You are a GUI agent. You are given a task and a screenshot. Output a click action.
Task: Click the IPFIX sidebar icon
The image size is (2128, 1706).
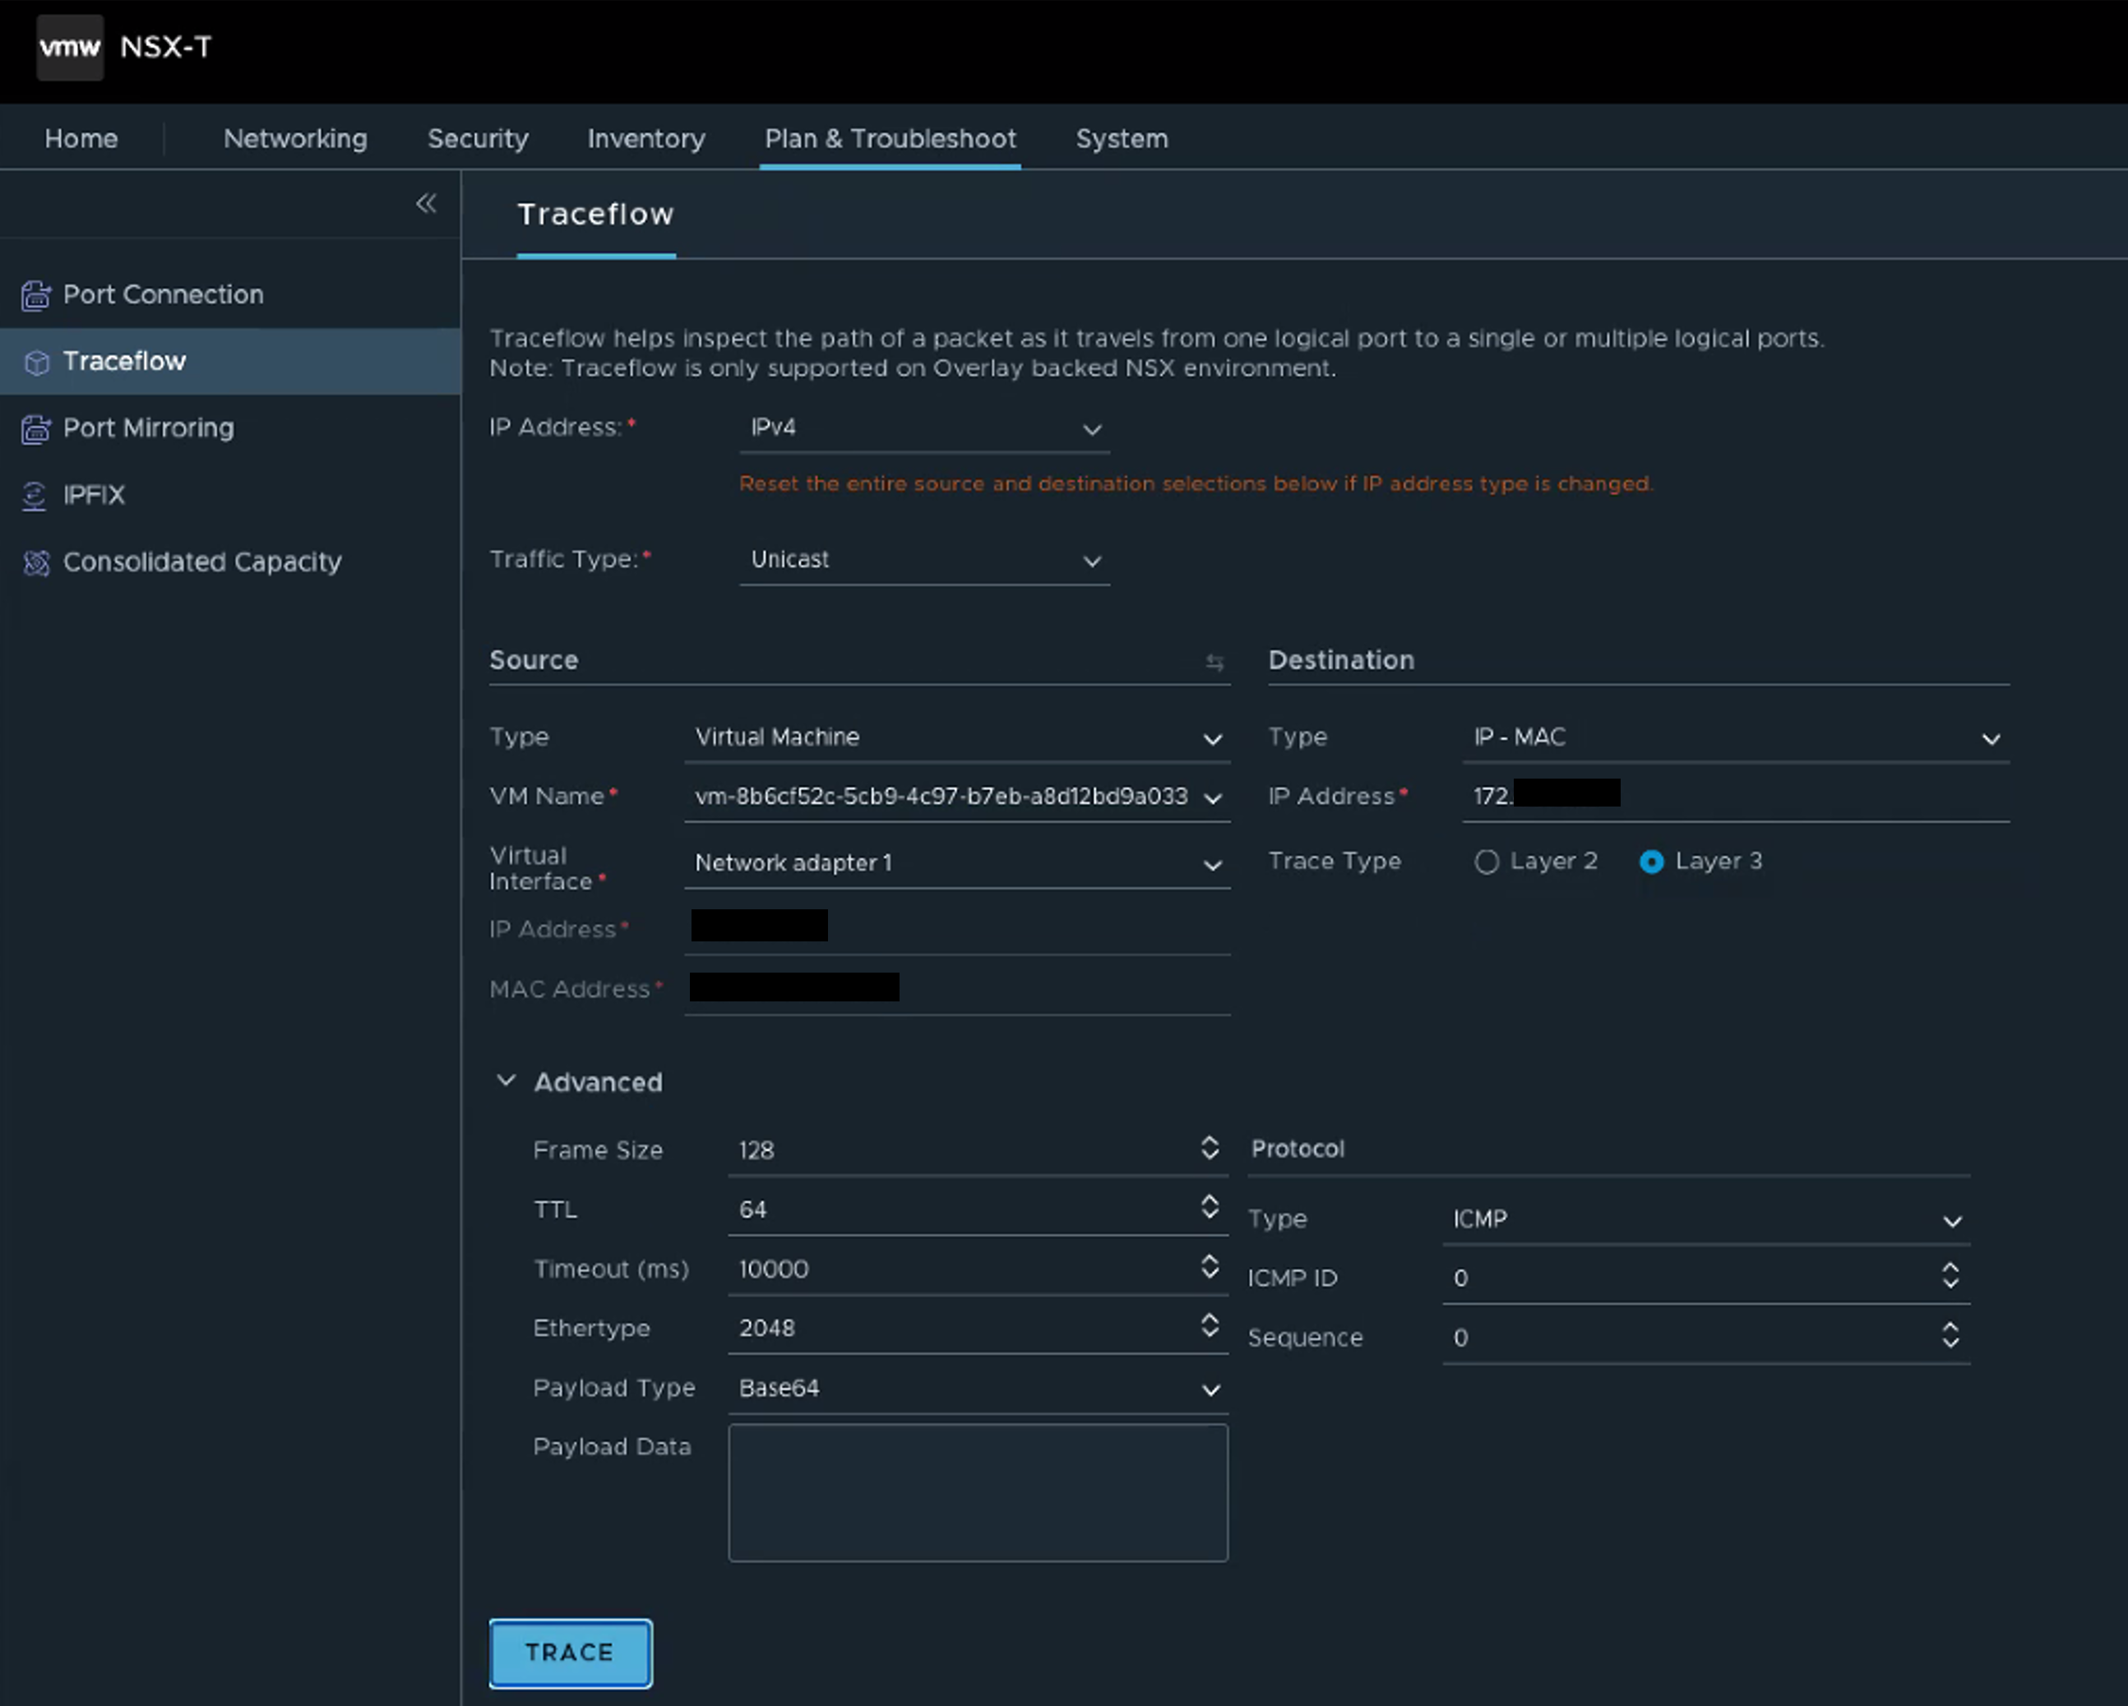[x=35, y=495]
